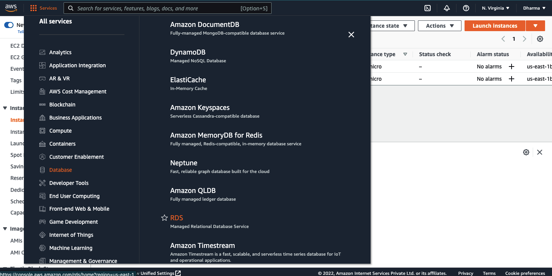Click the Compute chip icon
This screenshot has height=276, width=552.
coord(42,131)
